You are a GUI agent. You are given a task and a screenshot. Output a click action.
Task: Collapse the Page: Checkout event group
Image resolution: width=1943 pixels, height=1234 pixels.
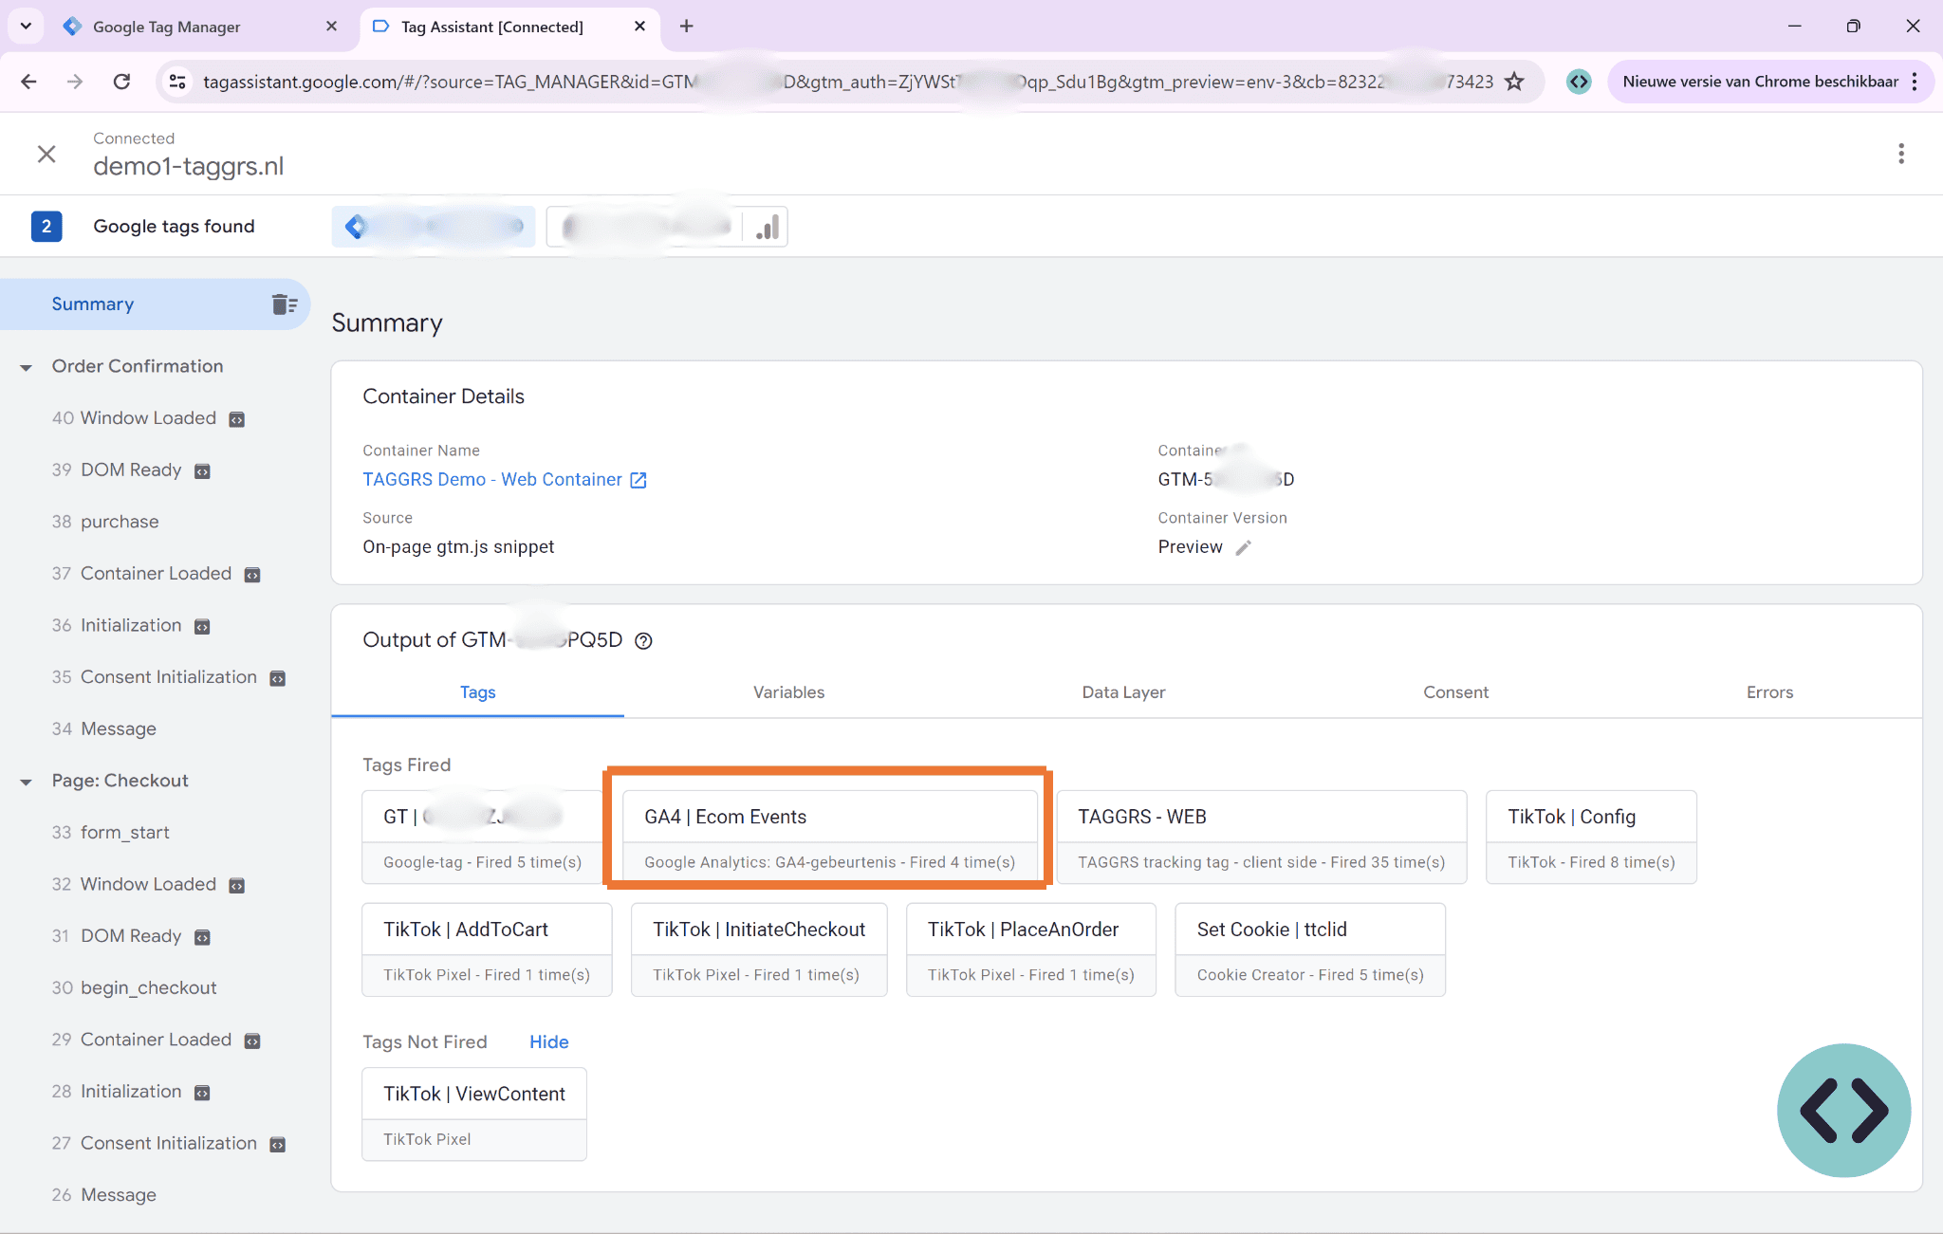[26, 782]
